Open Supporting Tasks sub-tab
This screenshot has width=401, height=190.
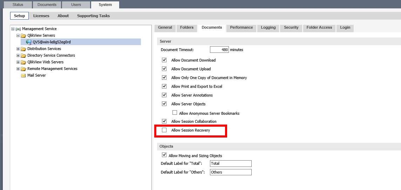click(93, 16)
